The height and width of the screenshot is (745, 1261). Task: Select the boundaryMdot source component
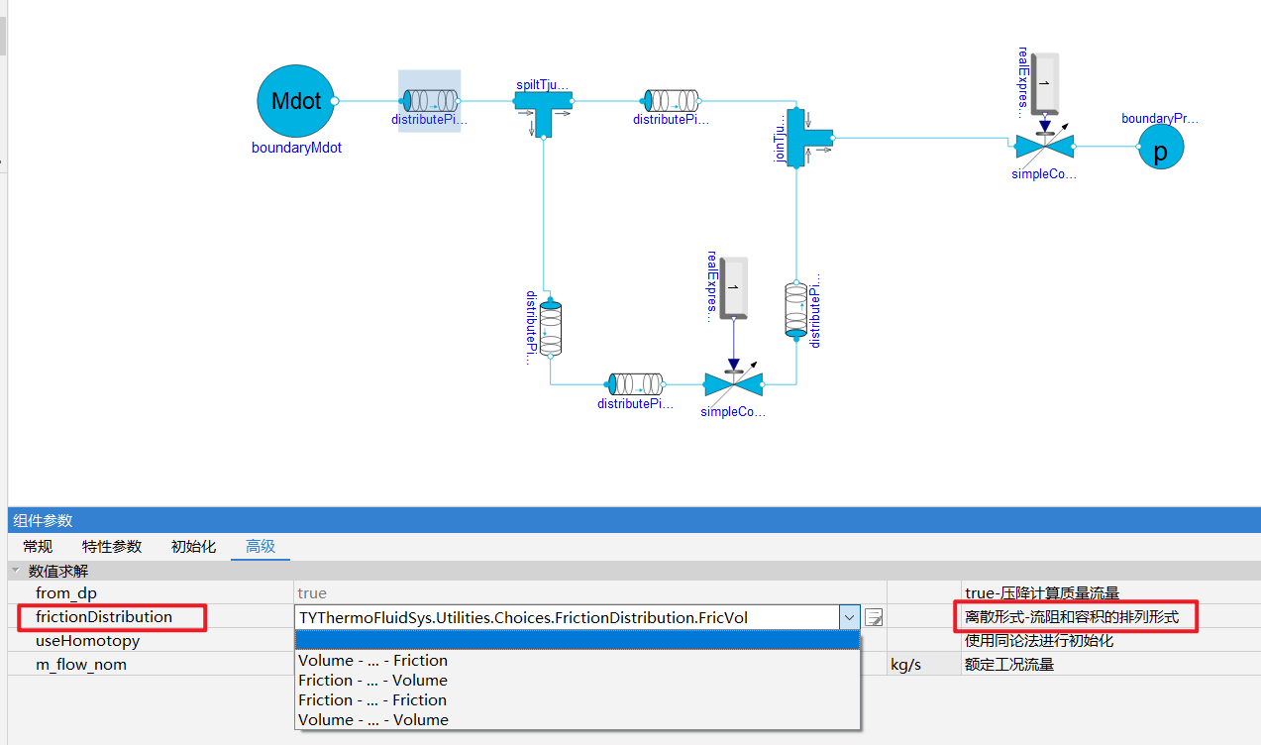[x=296, y=101]
